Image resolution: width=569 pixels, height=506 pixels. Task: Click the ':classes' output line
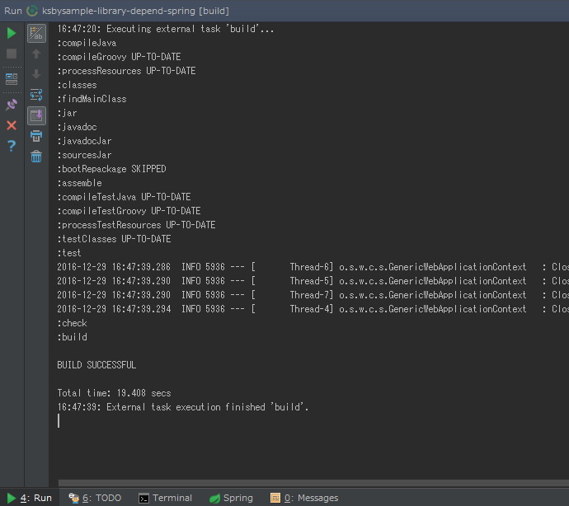coord(77,85)
